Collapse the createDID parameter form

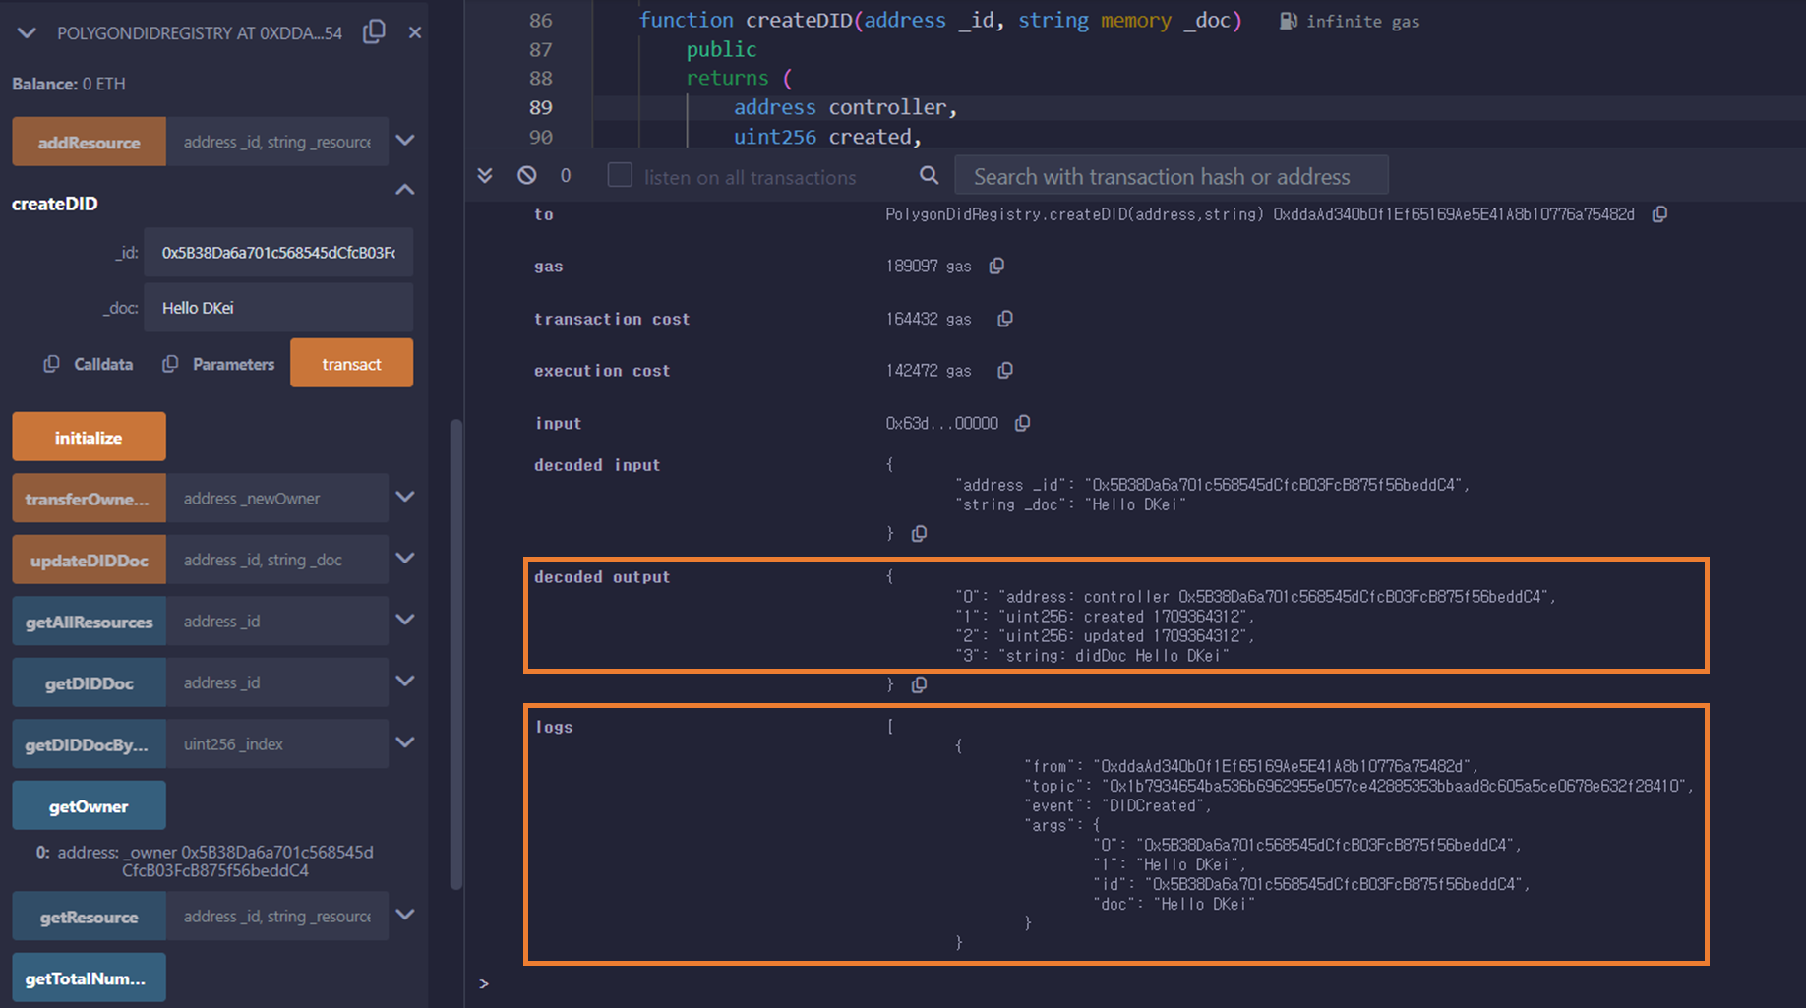(x=404, y=190)
